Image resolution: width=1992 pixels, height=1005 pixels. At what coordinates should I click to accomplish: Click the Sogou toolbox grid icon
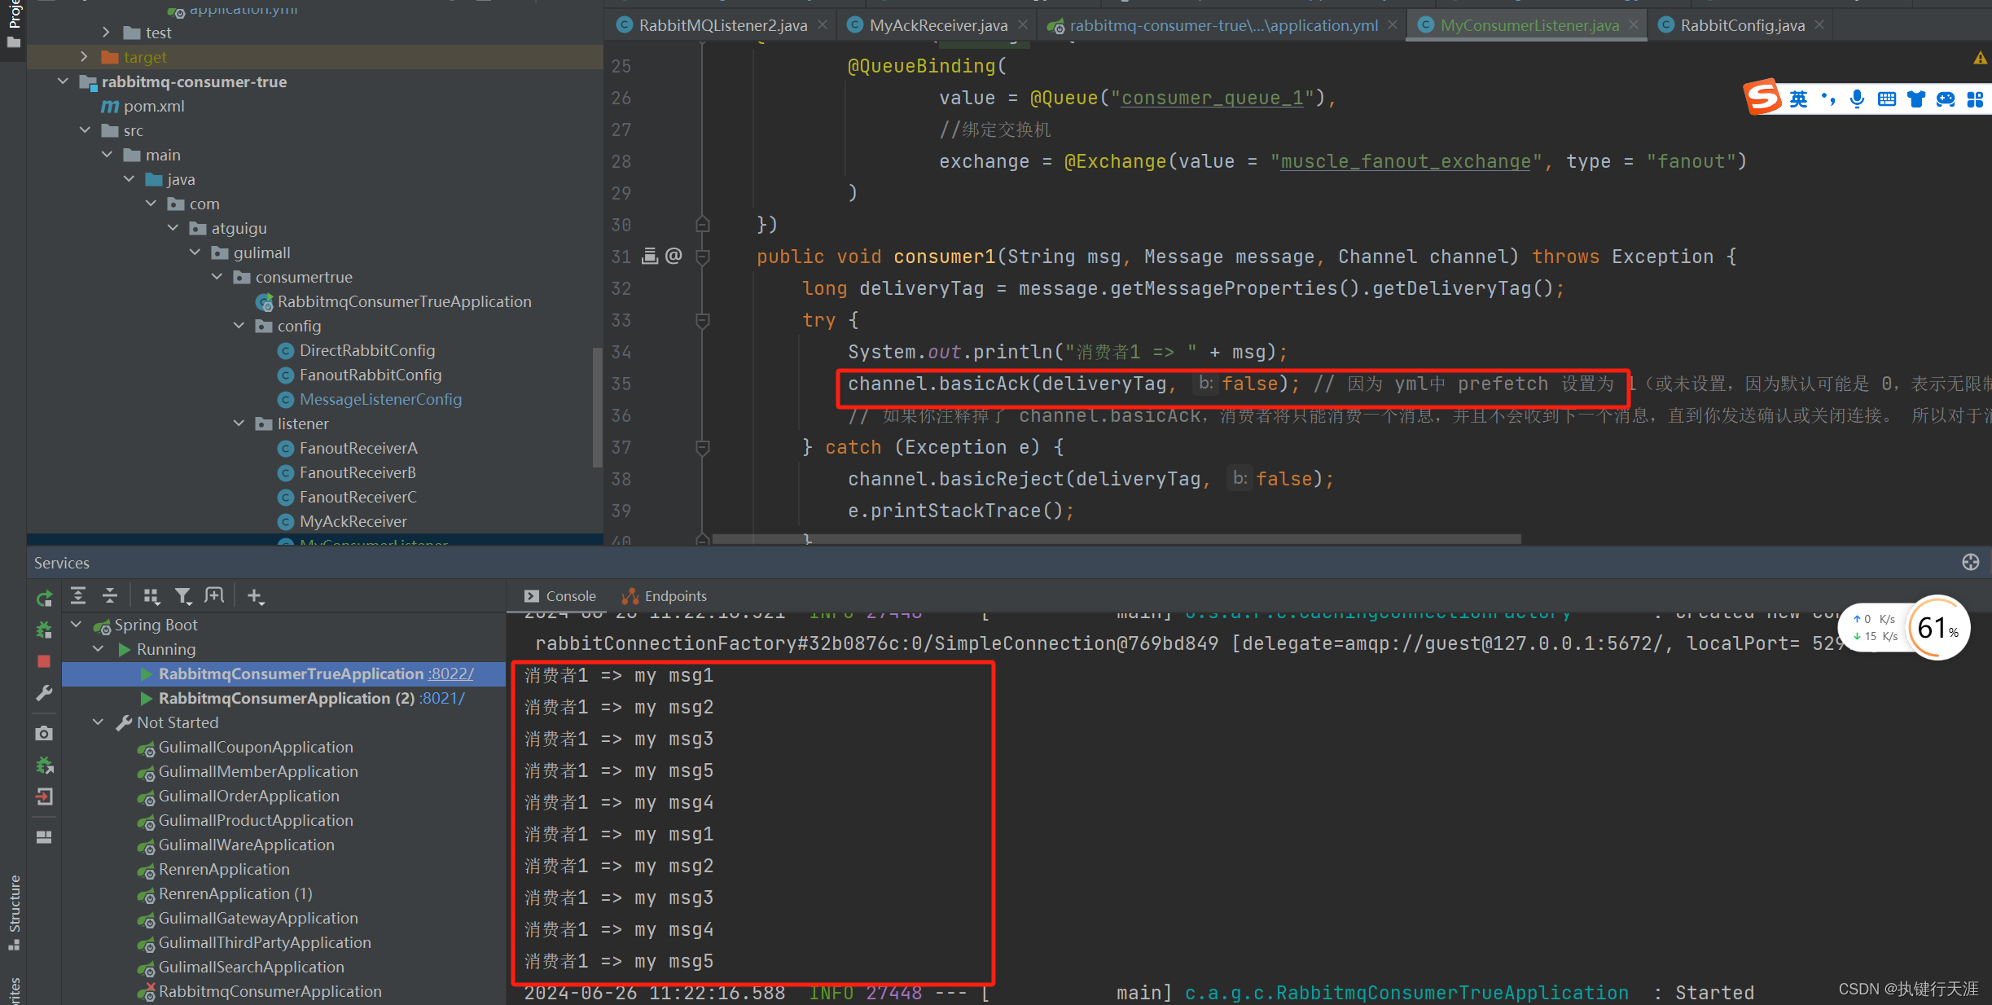pos(1975,99)
